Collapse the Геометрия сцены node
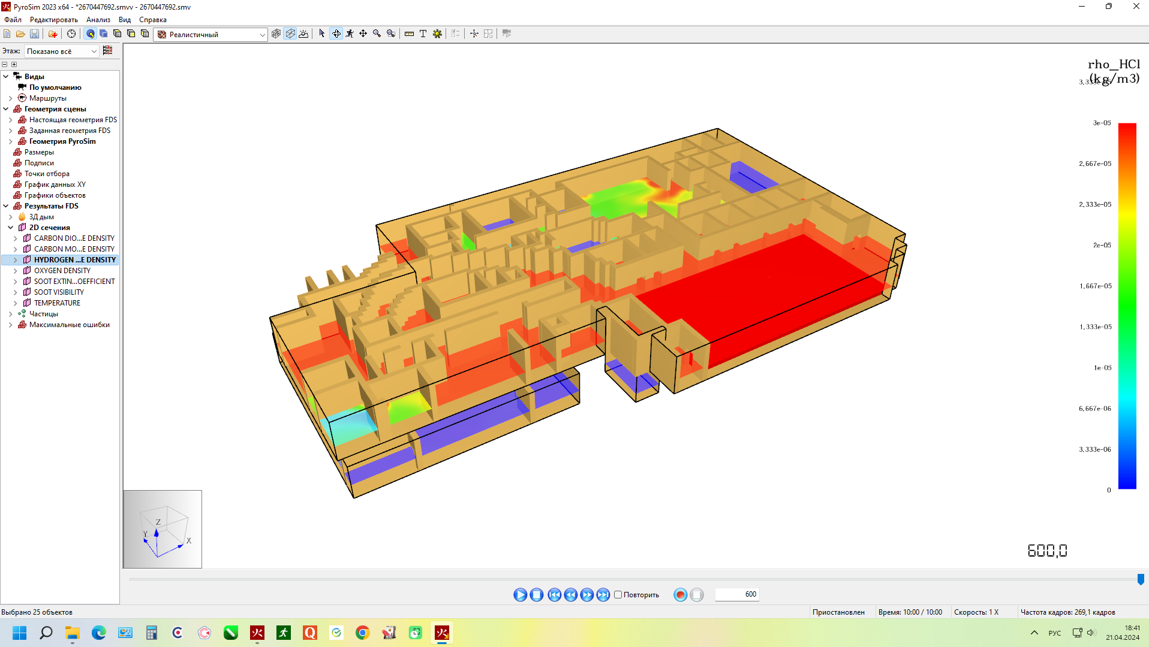This screenshot has width=1149, height=647. coord(6,109)
